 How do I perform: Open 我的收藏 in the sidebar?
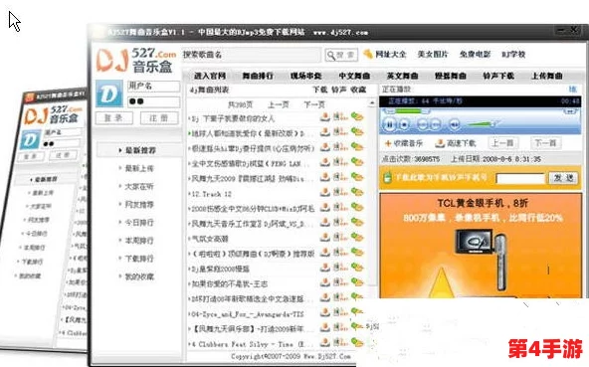point(139,276)
